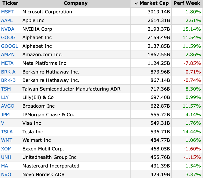The height and width of the screenshot is (178, 203).
Task: Click JPMorgan's 555.72B market cap cell
Action: pyautogui.click(x=160, y=115)
